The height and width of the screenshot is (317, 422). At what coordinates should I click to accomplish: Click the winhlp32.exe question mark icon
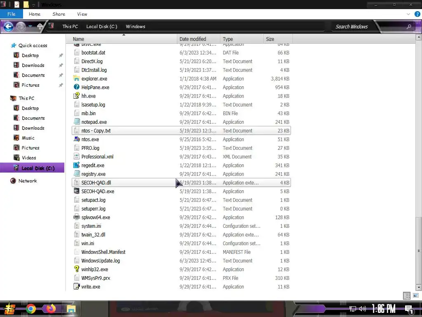(x=76, y=269)
